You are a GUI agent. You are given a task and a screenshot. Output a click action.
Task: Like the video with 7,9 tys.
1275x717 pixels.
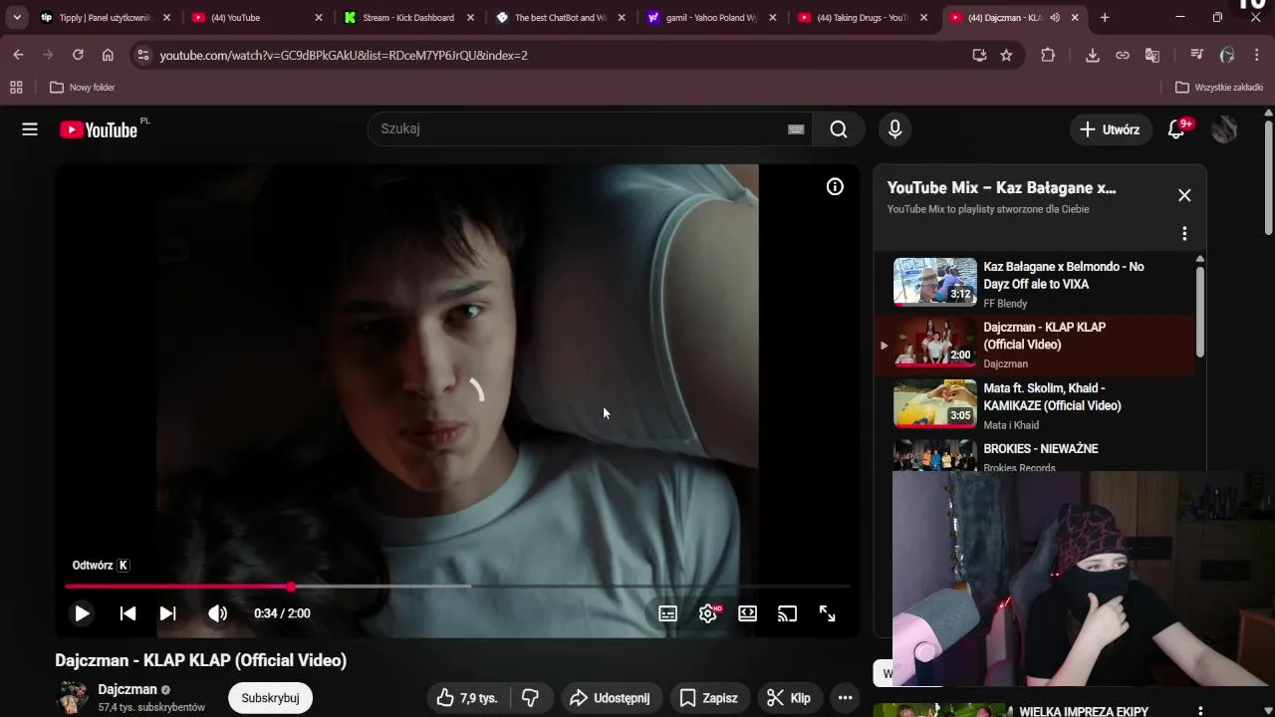click(467, 698)
